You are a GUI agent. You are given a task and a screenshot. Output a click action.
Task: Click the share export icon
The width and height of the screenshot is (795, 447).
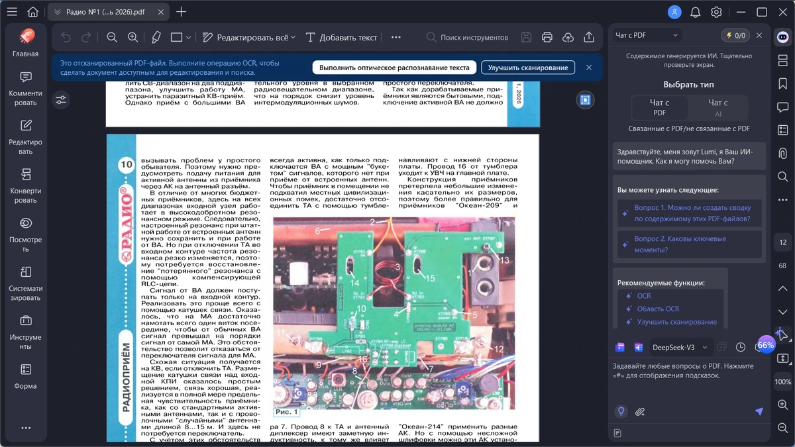click(x=589, y=38)
